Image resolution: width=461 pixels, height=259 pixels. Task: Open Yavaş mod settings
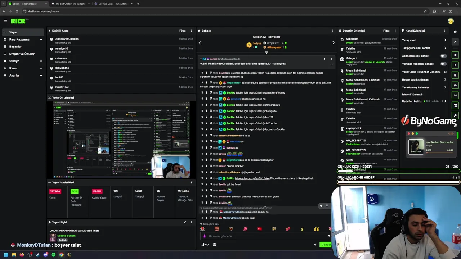tap(424, 40)
